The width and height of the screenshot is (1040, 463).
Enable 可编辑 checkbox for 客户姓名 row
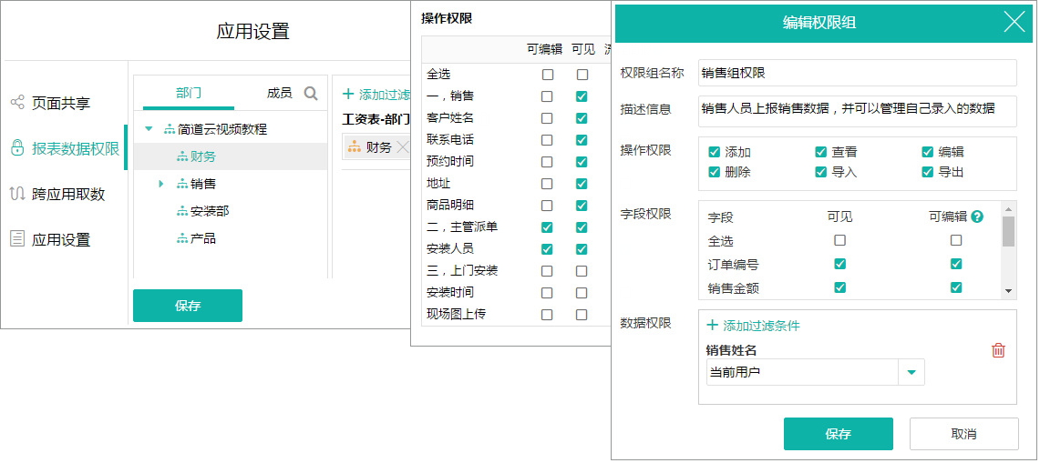point(547,118)
